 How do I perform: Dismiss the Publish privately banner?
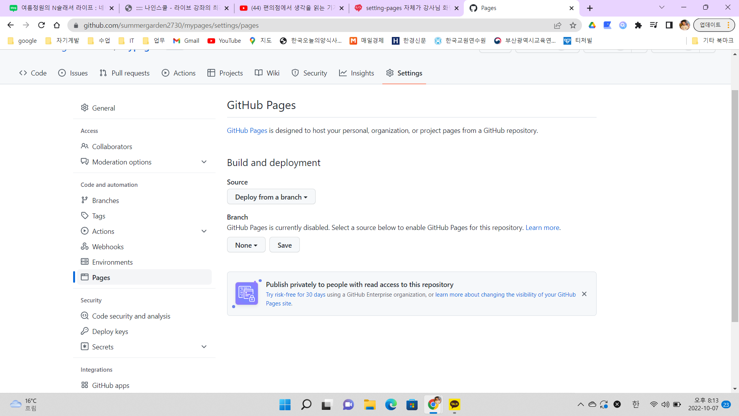click(584, 294)
